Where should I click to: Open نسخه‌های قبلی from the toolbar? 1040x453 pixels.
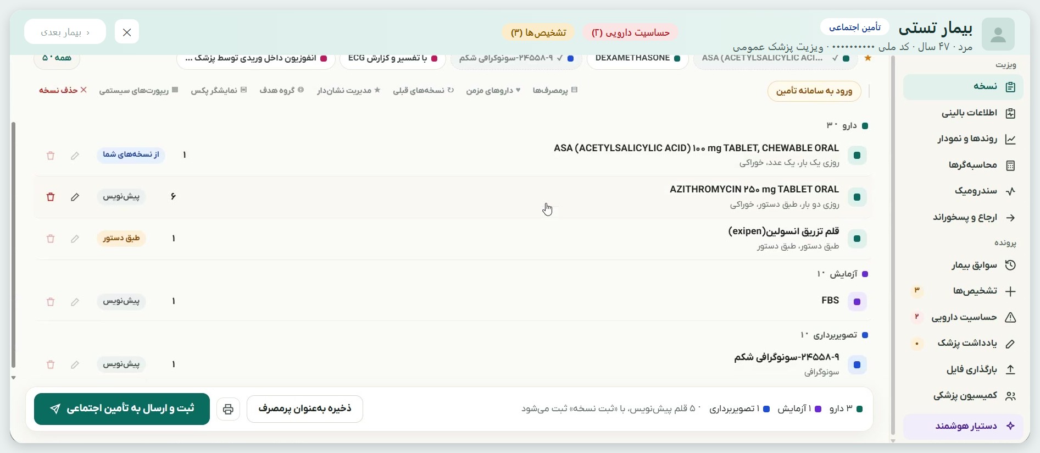pyautogui.click(x=423, y=90)
